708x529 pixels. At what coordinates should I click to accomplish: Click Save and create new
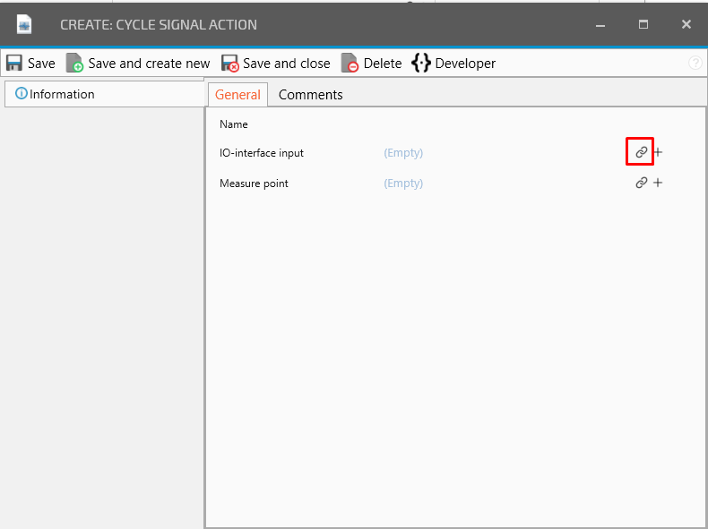[x=138, y=64]
